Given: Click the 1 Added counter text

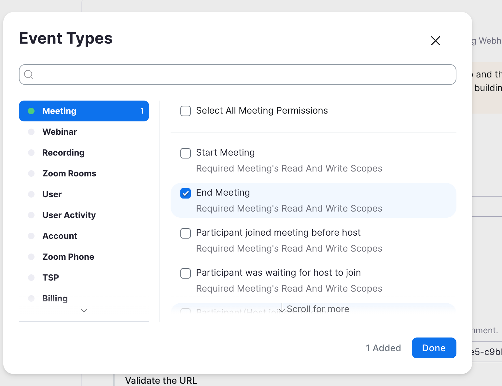Looking at the screenshot, I should (383, 348).
